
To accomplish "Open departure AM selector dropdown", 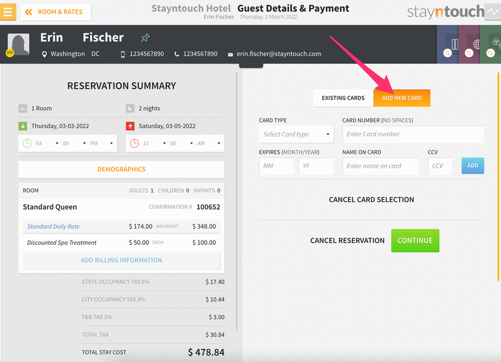I will pos(209,144).
